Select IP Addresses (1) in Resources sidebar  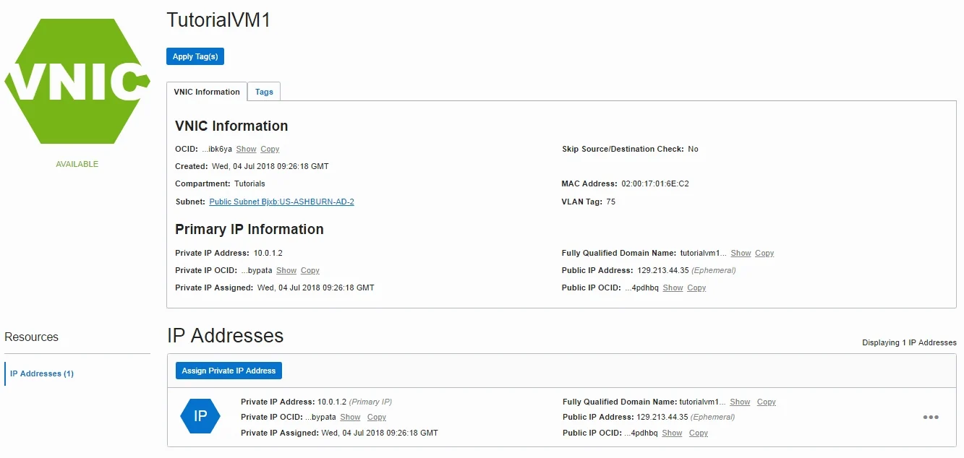click(42, 374)
